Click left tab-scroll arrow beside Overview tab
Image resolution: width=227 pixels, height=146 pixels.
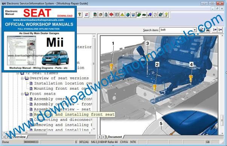[x=4, y=137]
